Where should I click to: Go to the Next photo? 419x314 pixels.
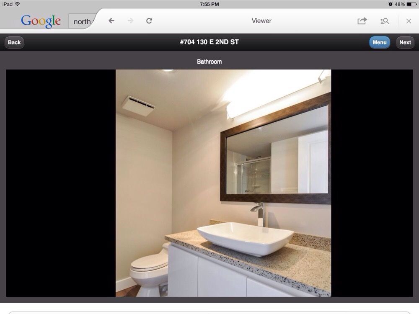coord(405,42)
